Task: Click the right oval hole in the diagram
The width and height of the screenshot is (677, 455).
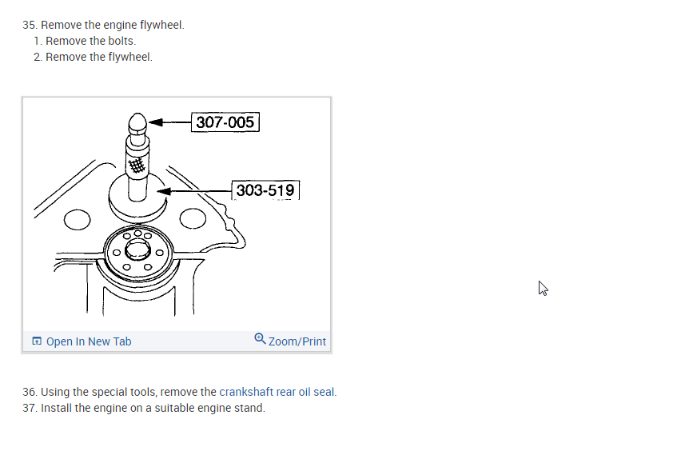Action: [x=193, y=218]
